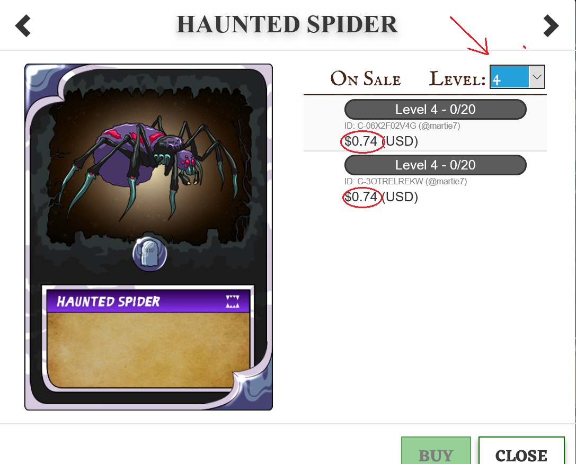Click the On Sale heading

[x=366, y=78]
